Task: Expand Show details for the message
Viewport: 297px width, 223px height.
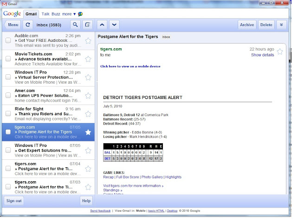Action: [262, 55]
